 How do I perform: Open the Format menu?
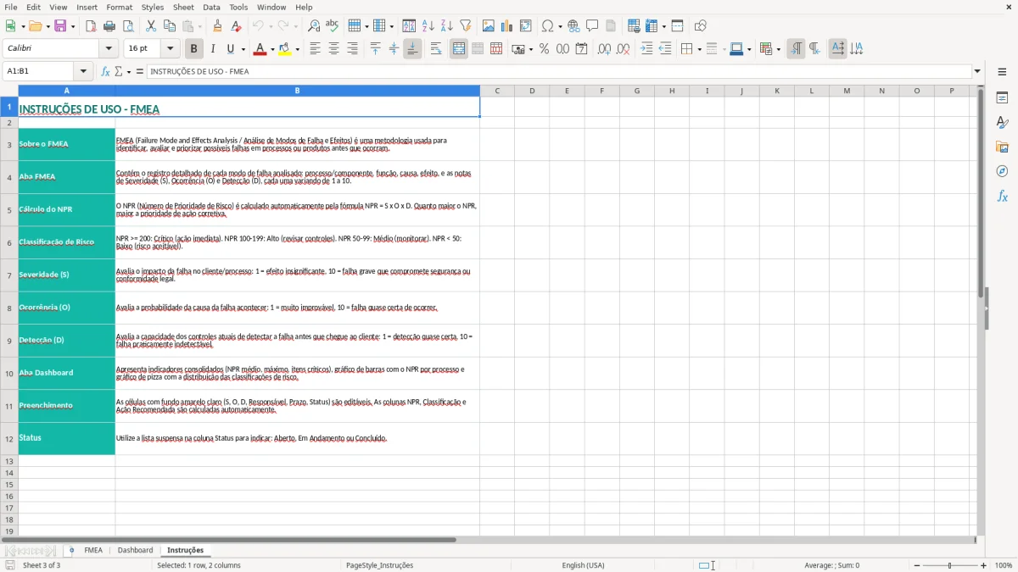coord(120,7)
